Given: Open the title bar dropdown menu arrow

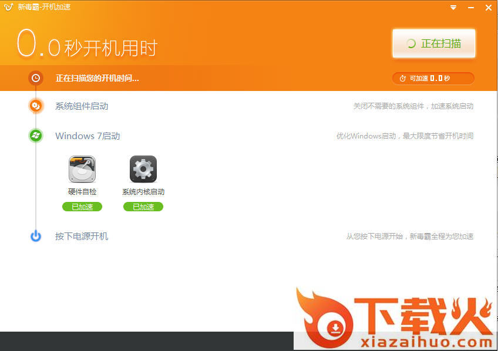Looking at the screenshot, I should pos(453,7).
